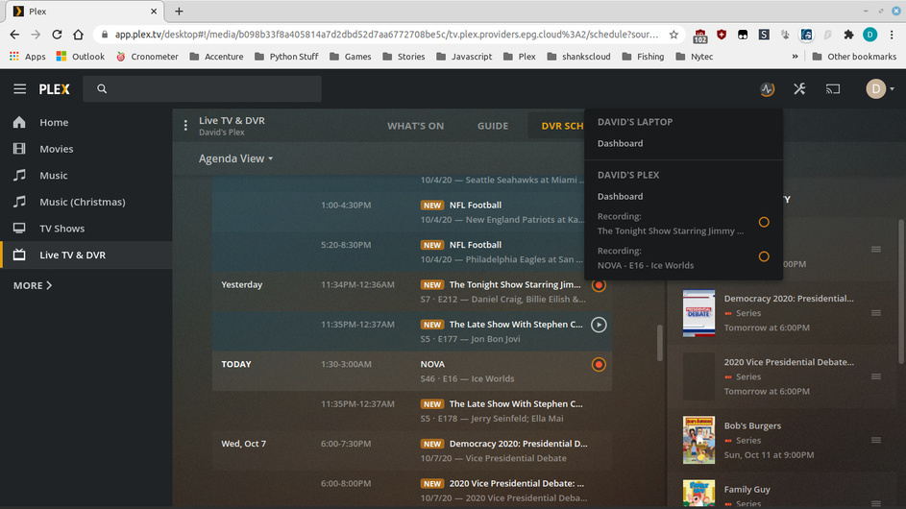
Task: Open Apps bookmarks shortcut
Action: [x=27, y=56]
